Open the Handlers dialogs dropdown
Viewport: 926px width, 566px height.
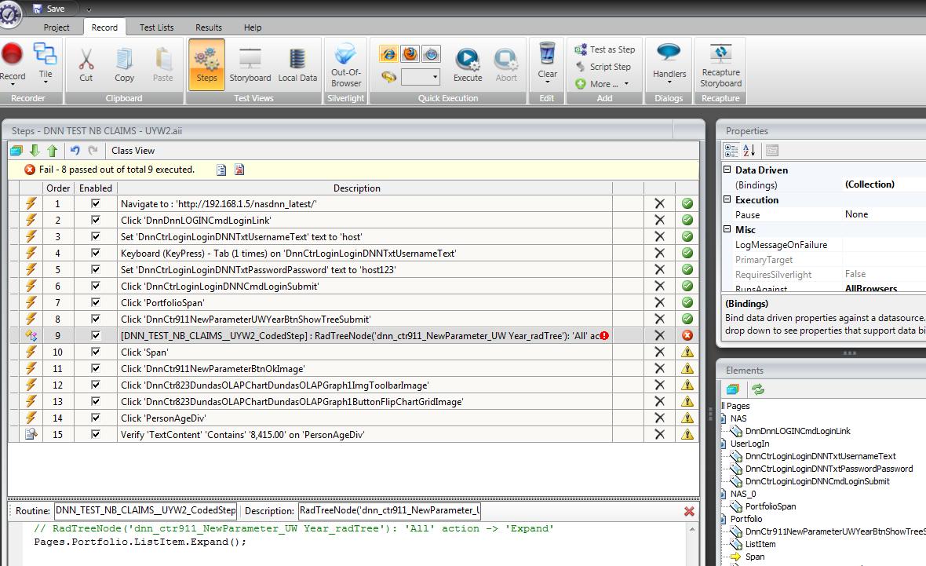[669, 65]
